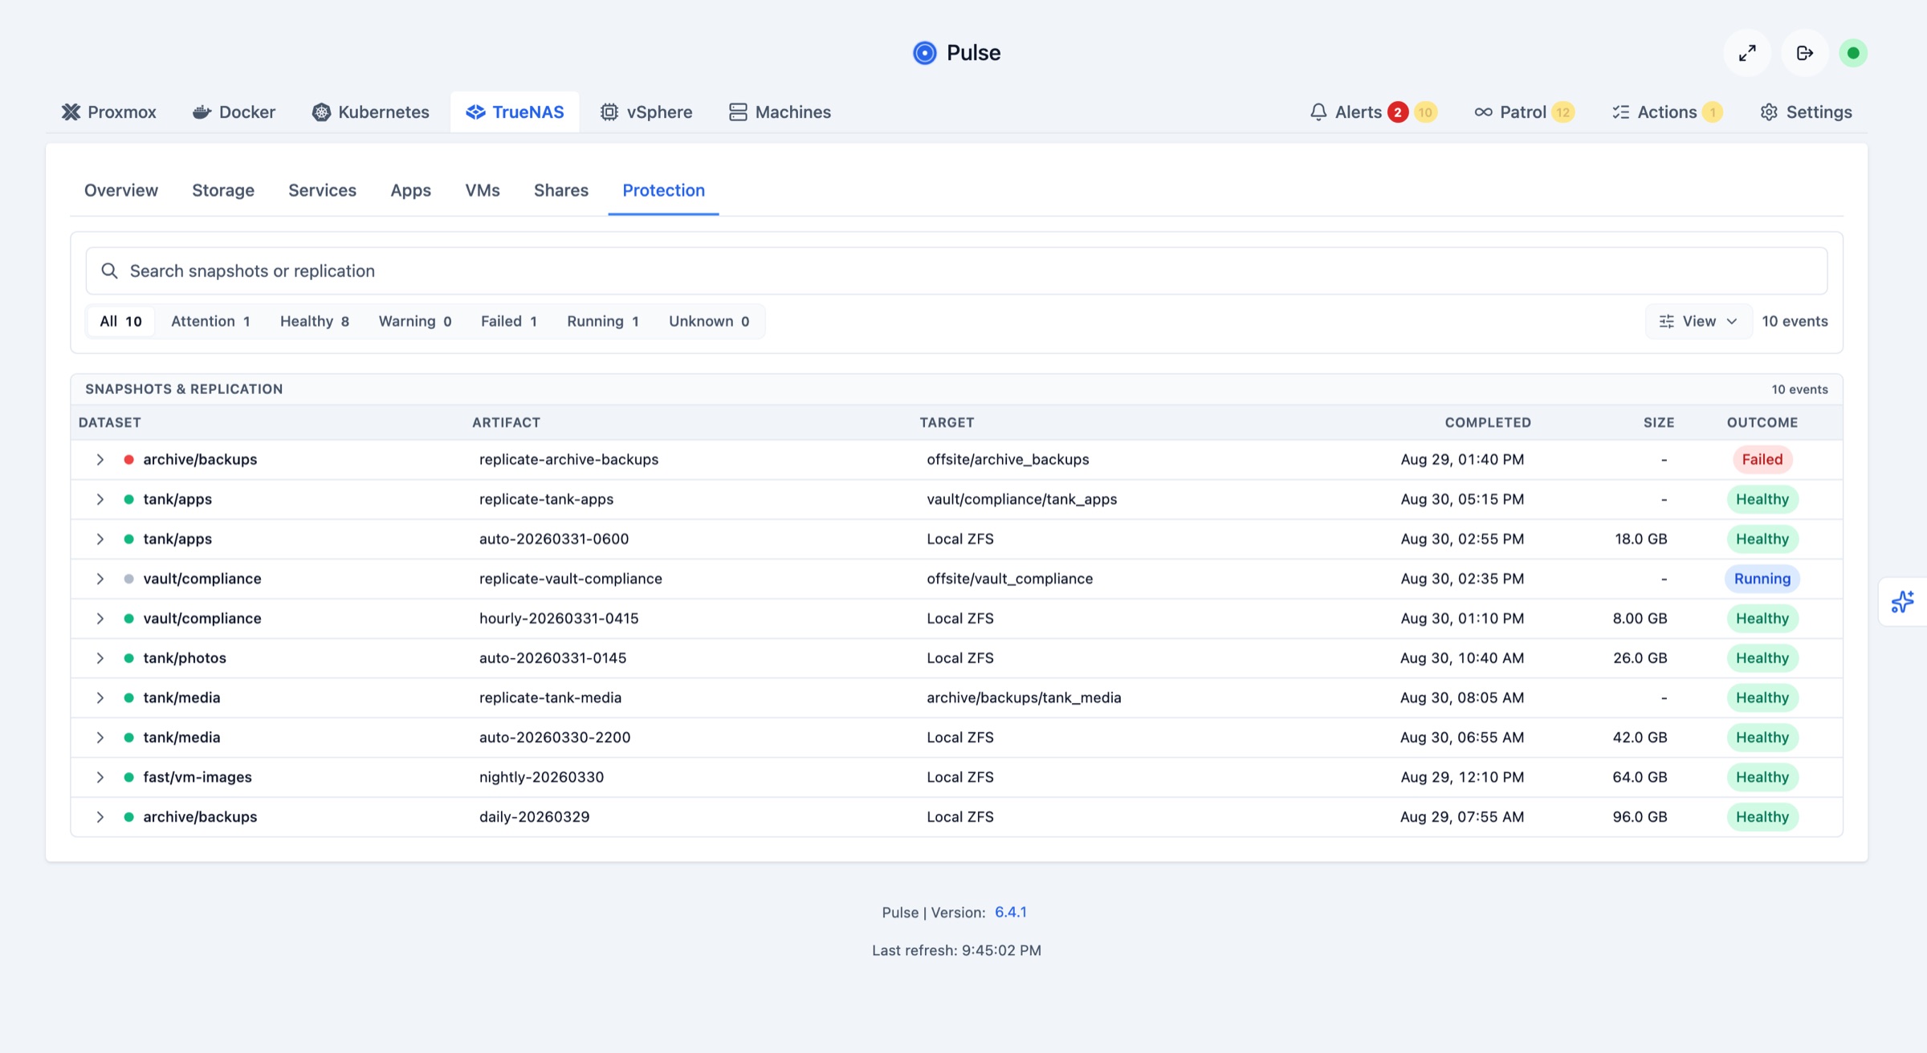Click green status dot for nightly-20260330

(x=128, y=777)
